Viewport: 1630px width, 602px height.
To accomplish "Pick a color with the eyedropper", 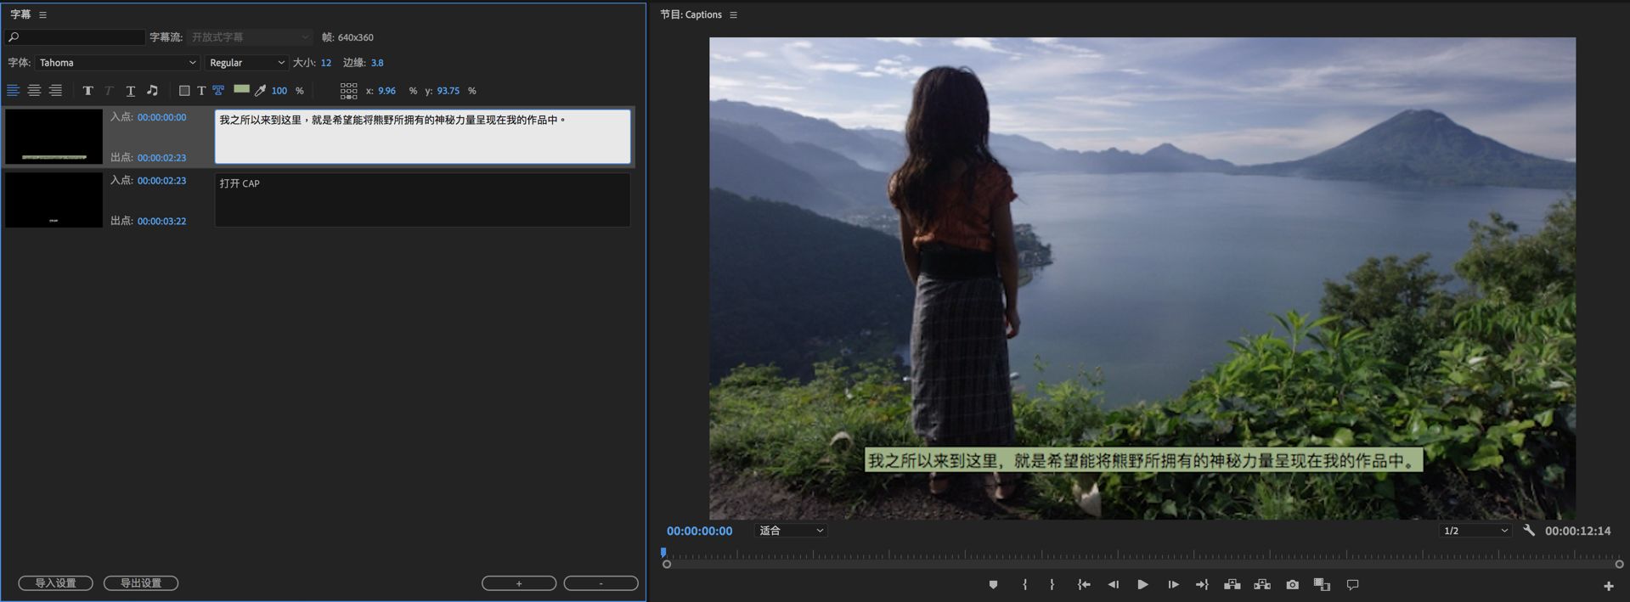I will tap(260, 90).
